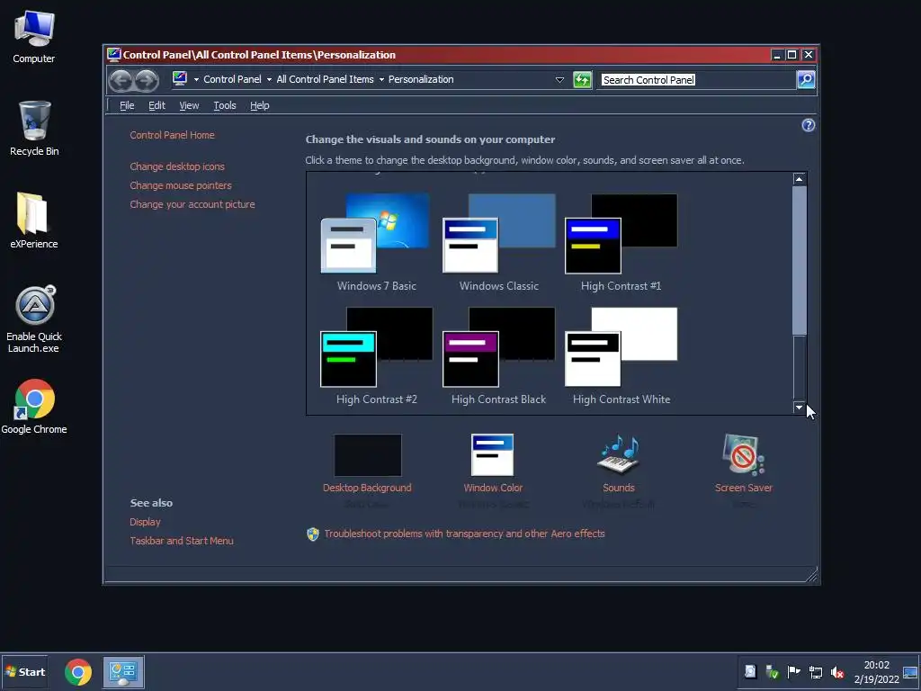Image resolution: width=921 pixels, height=691 pixels.
Task: Open Change your account picture link
Action: (192, 204)
